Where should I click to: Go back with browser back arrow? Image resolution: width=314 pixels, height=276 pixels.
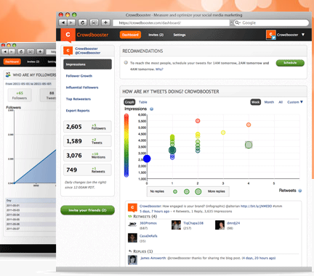(x=63, y=22)
